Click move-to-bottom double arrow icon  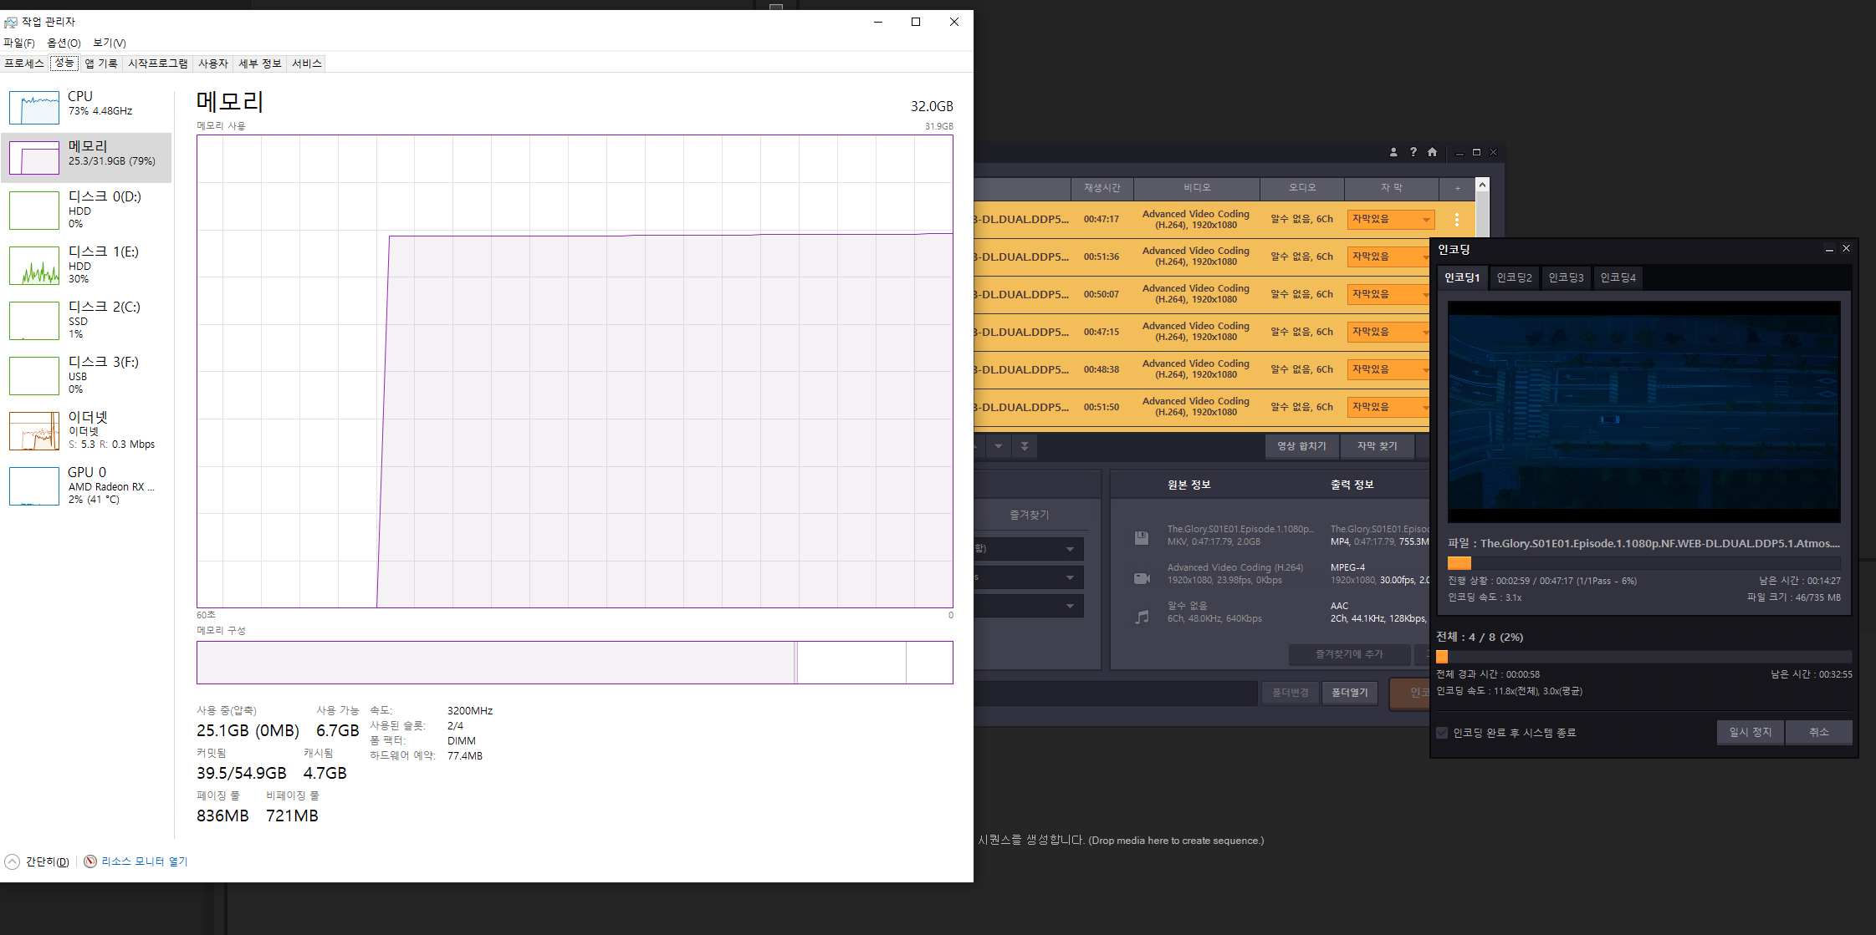[1025, 446]
